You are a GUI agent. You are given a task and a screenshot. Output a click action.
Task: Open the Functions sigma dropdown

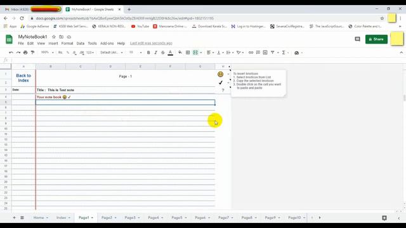(285, 53)
